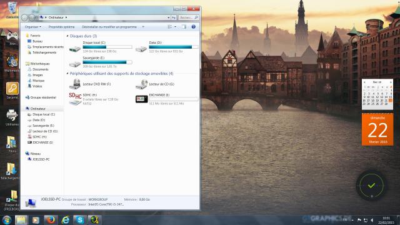Click the green checkmark status gadget
The width and height of the screenshot is (400, 225).
[x=371, y=186]
